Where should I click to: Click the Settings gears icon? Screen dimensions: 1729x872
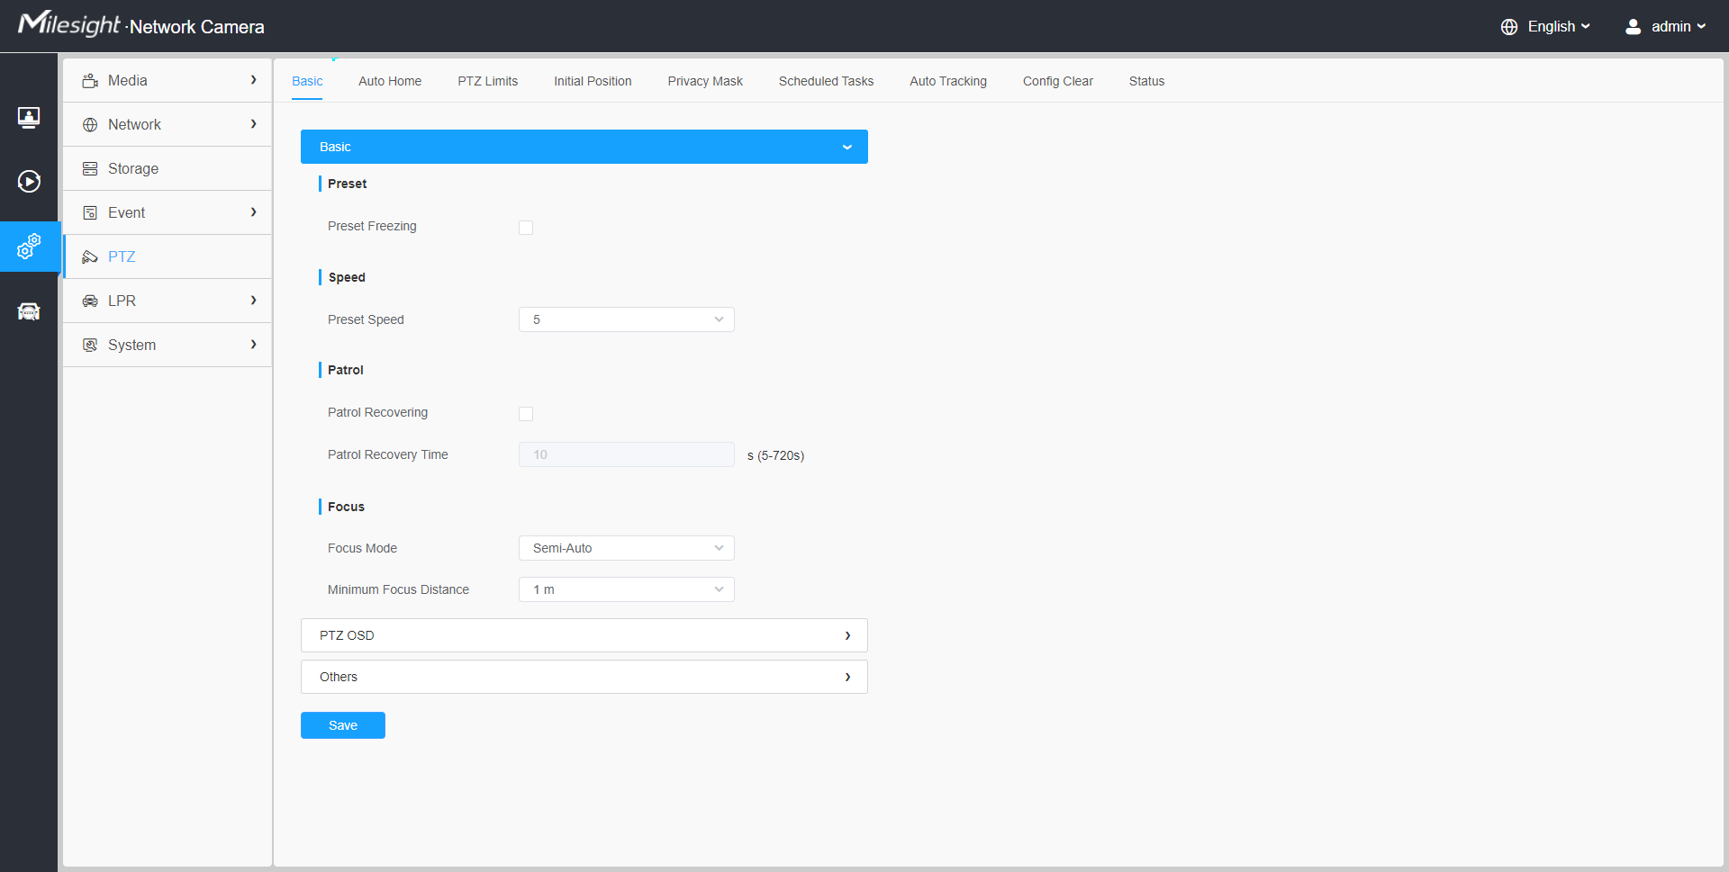point(29,246)
